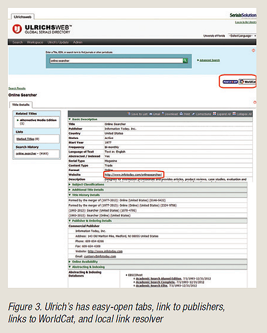Viewport: 267px width, 333px height.
Task: Click the green search magnifier button
Action: (185, 61)
